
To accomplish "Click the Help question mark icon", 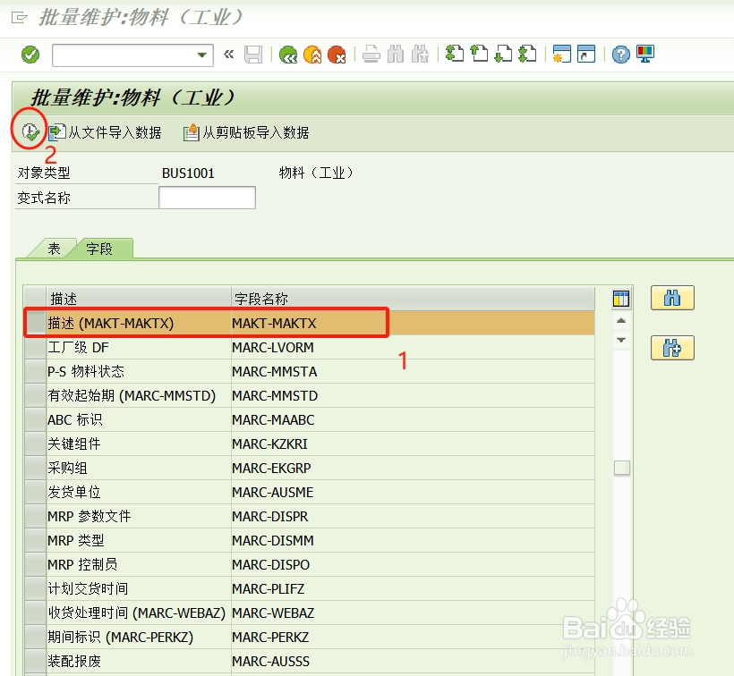I will point(619,55).
